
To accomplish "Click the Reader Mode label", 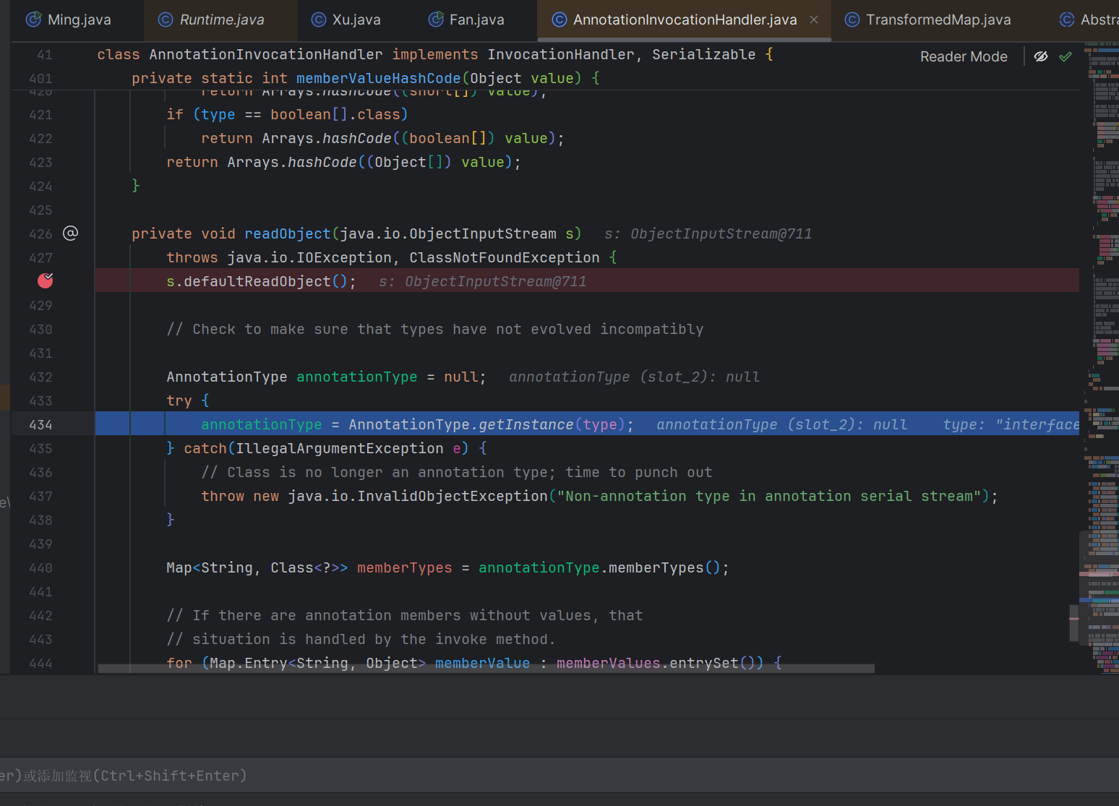I will [963, 56].
